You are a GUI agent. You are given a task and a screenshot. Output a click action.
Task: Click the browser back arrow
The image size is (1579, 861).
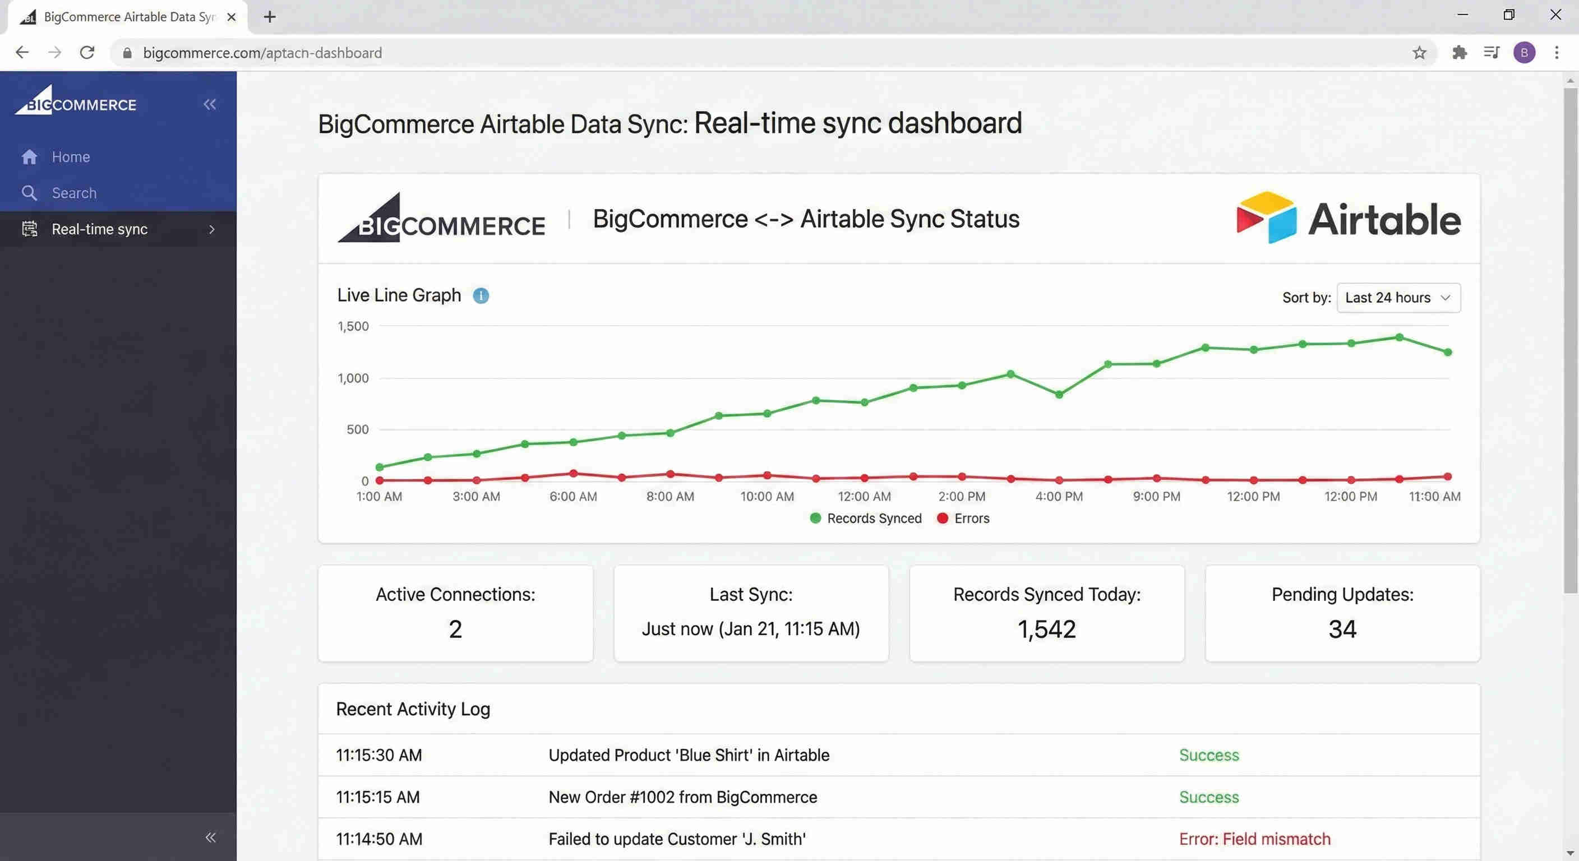pos(22,53)
